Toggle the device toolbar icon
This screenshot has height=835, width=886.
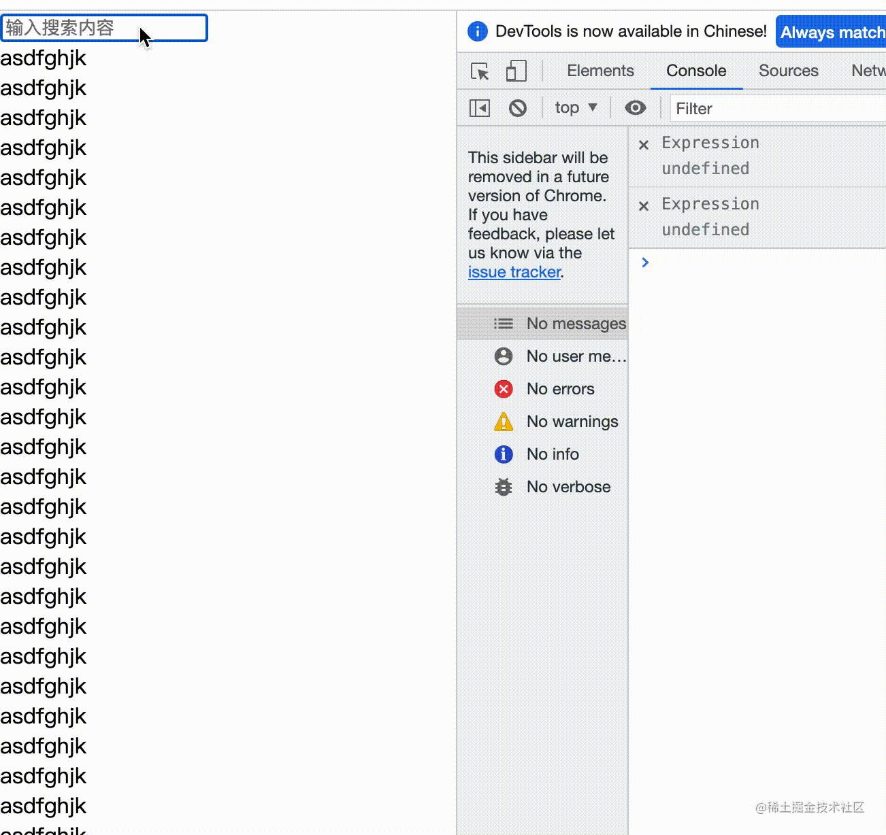point(516,71)
